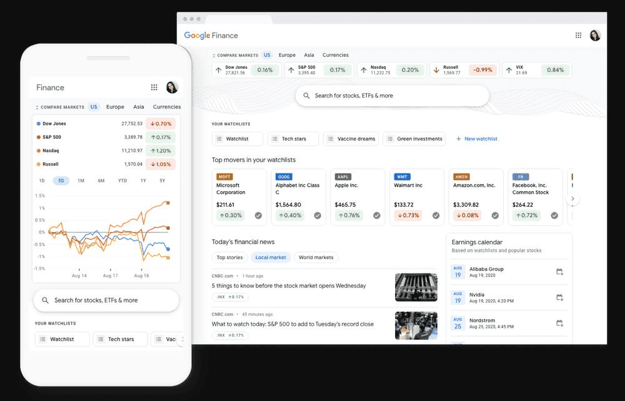Select Local market news tab

[x=271, y=257]
